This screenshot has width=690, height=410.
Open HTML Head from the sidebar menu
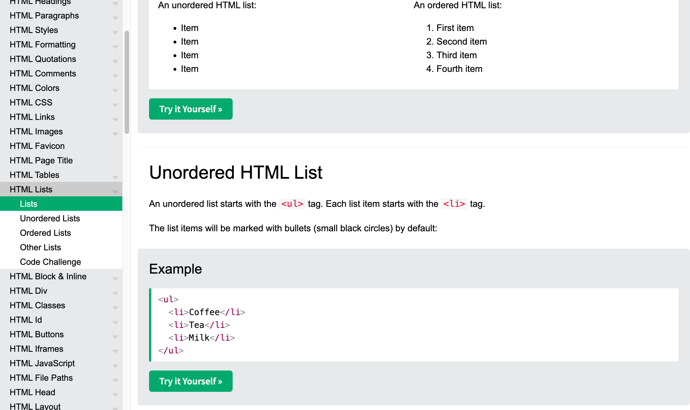tap(32, 392)
